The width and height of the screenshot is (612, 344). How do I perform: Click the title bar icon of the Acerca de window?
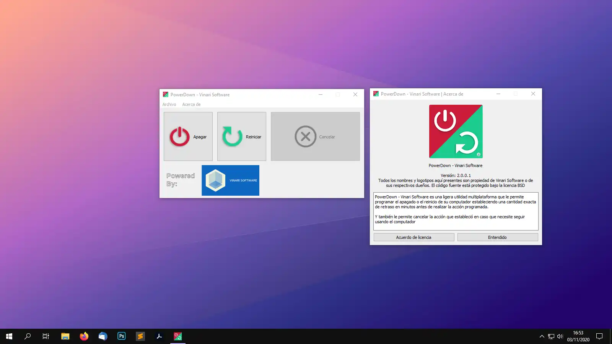[x=376, y=94]
